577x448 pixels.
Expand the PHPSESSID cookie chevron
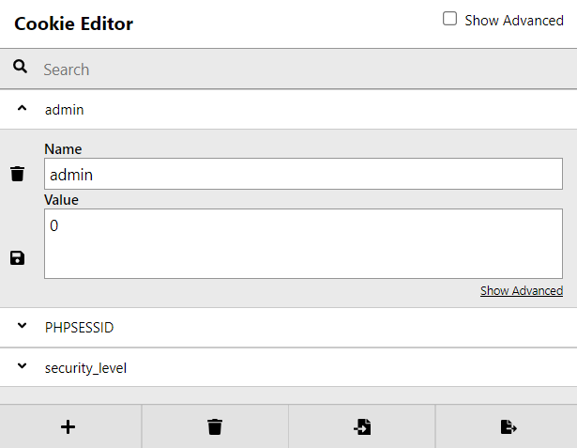point(23,325)
